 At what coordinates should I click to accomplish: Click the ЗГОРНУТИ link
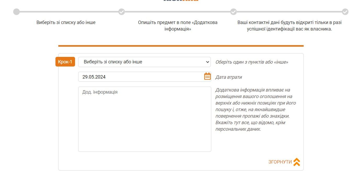coord(280,162)
